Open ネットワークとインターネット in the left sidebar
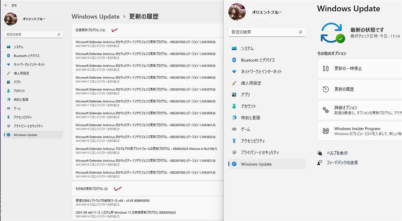This screenshot has width=402, height=221. tap(33, 64)
